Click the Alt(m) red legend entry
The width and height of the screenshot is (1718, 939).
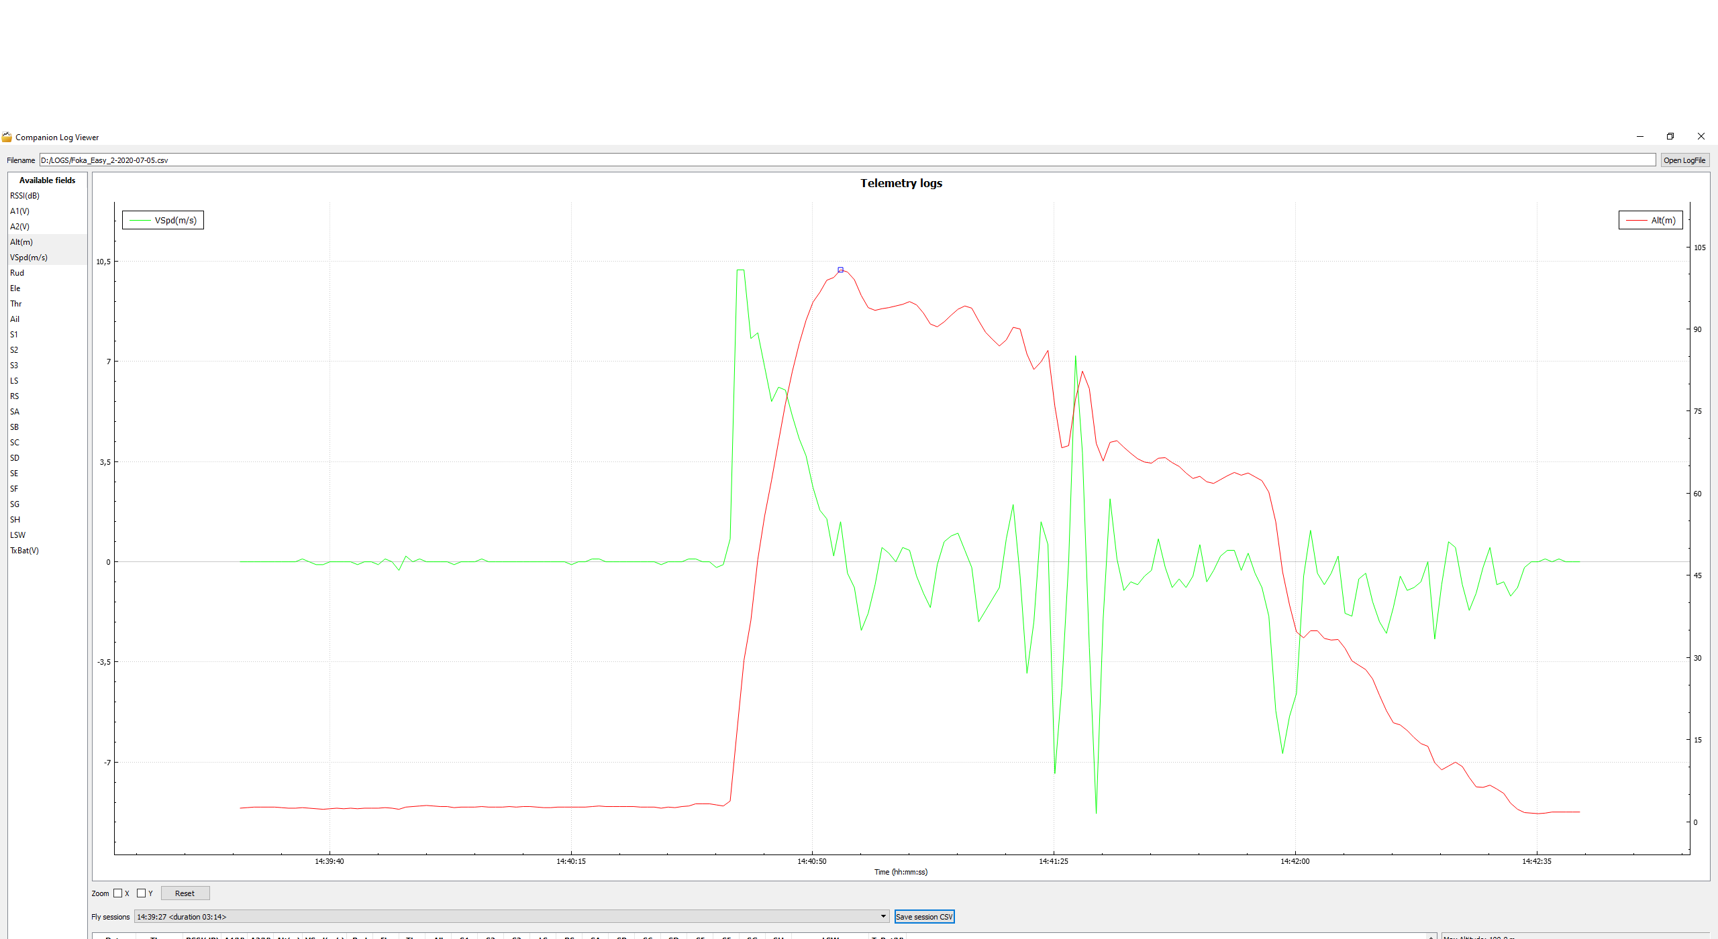coord(1651,220)
